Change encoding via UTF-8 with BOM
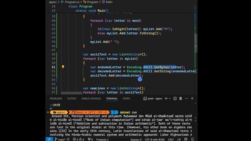 click(x=155, y=139)
